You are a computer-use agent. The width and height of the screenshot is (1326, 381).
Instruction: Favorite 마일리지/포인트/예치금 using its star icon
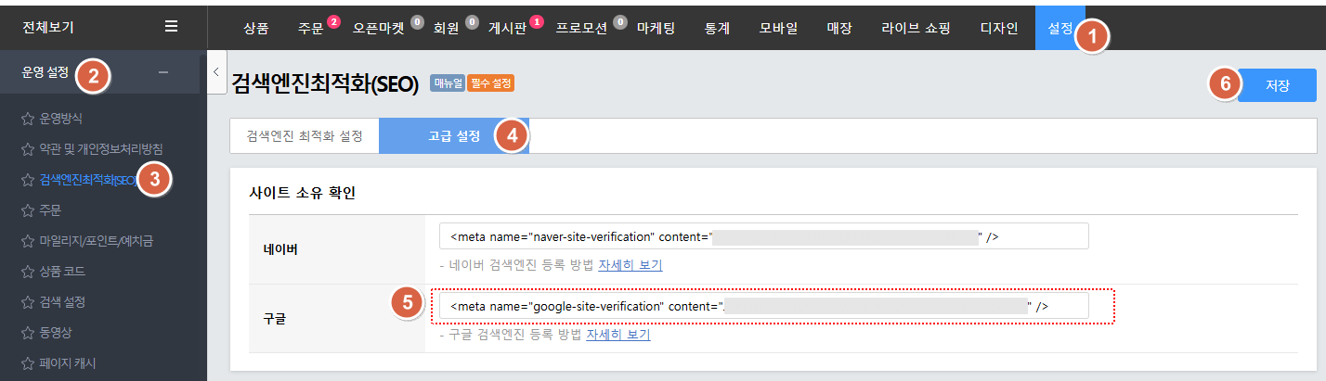(27, 241)
